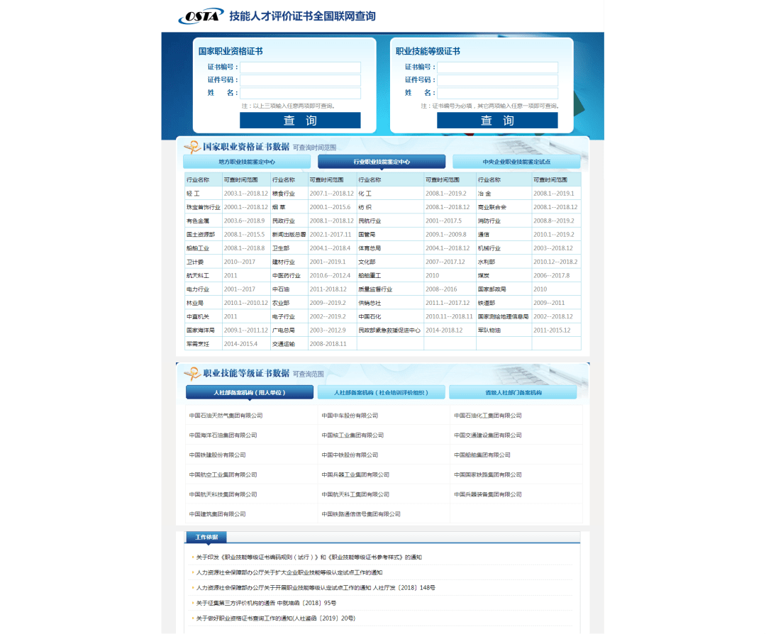Select 中国海洋石油集团有限公司 entry

pos(223,435)
